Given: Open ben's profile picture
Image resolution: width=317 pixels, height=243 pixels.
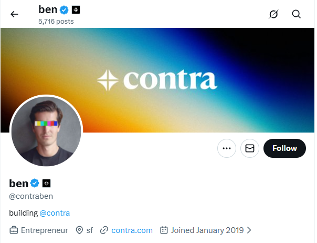Looking at the screenshot, I should point(46,130).
